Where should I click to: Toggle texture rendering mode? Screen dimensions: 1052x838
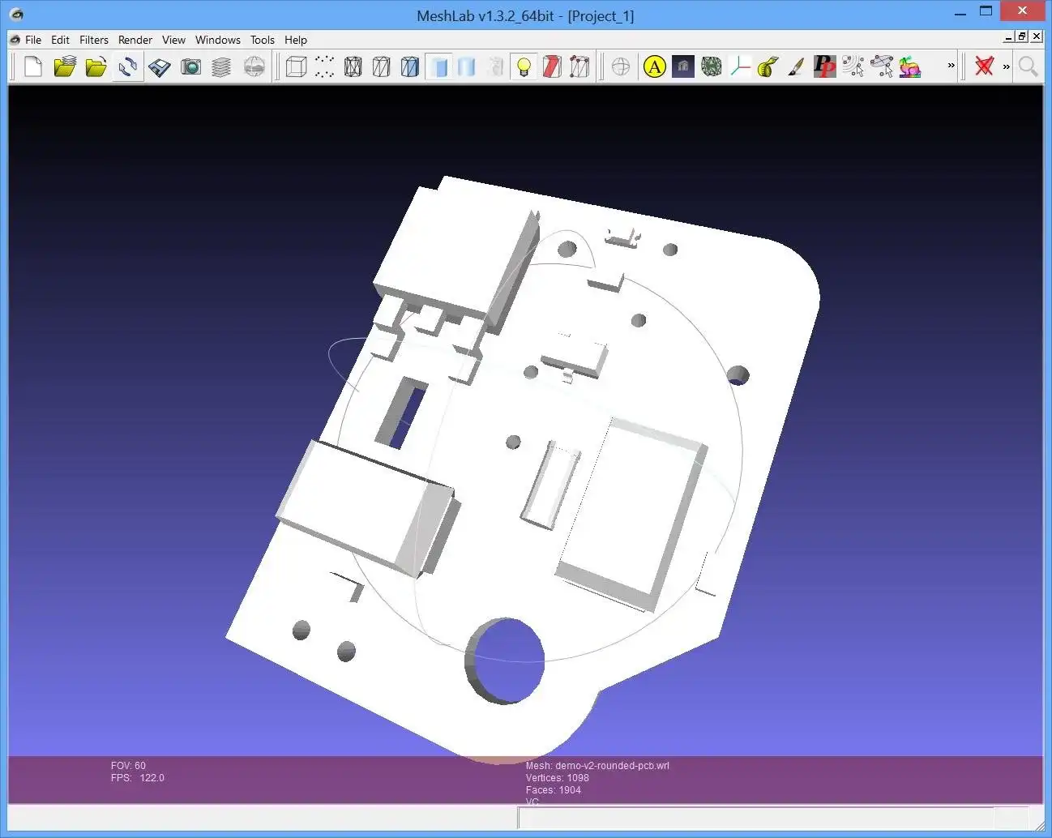click(495, 66)
